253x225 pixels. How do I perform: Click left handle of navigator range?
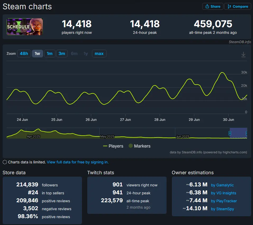click(x=230, y=133)
